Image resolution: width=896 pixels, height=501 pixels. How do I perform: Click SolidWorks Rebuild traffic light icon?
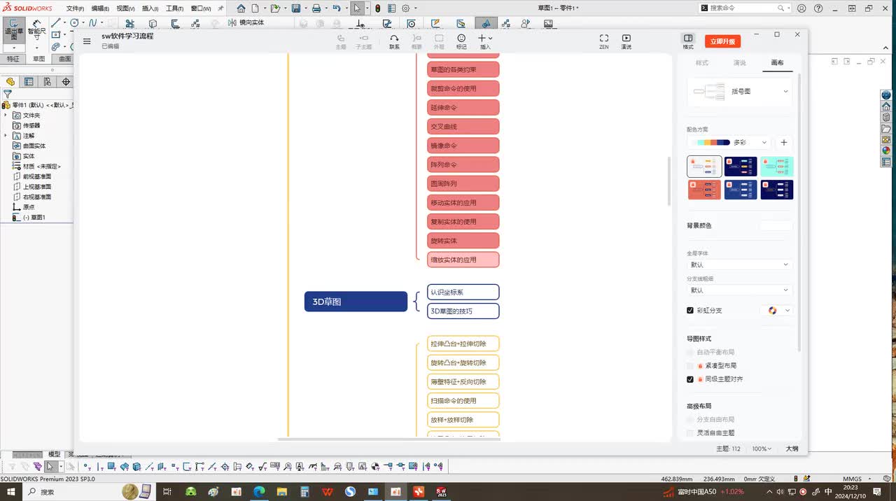(378, 8)
